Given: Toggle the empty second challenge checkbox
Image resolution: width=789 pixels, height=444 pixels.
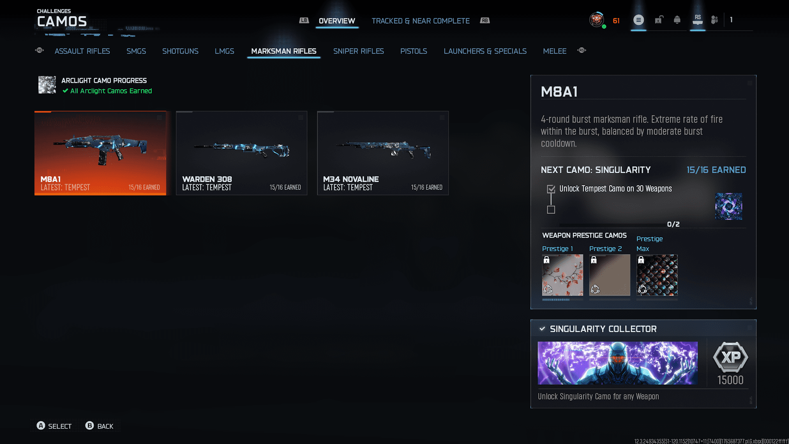Looking at the screenshot, I should point(551,210).
